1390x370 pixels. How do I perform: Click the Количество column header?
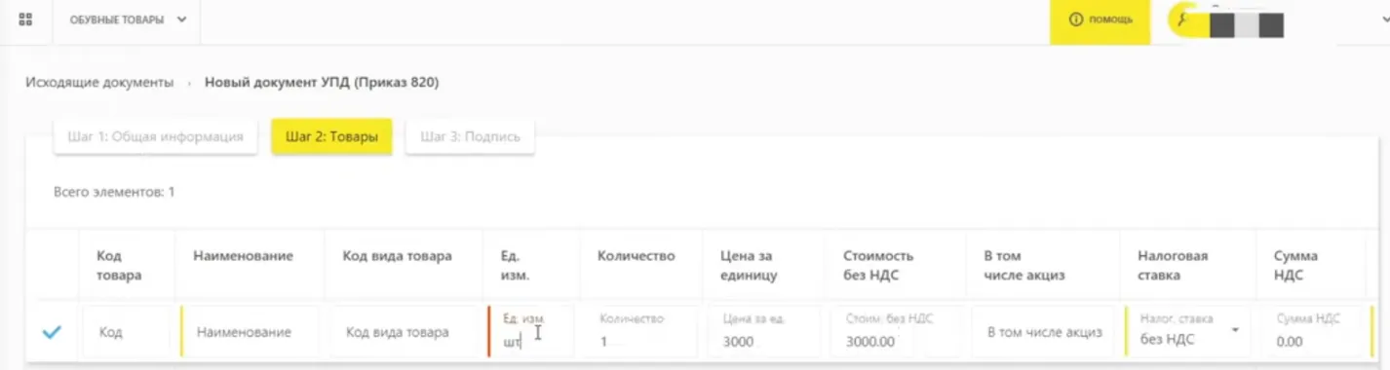(637, 256)
